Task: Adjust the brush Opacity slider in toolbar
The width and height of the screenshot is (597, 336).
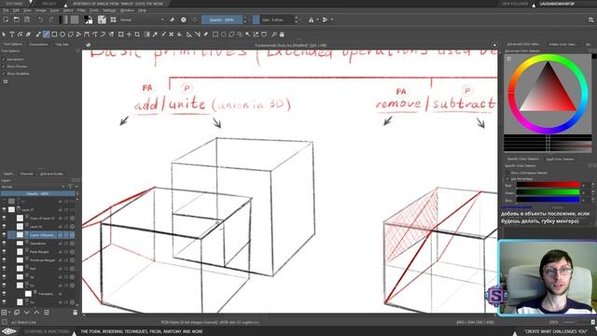Action: 222,20
